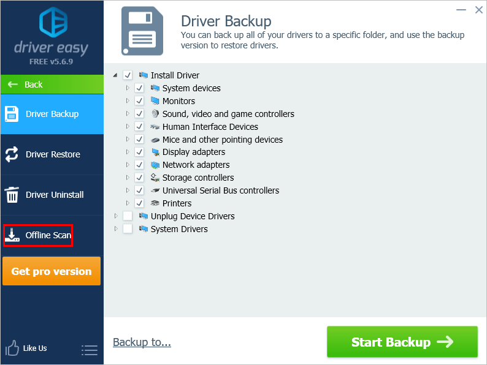Image resolution: width=487 pixels, height=365 pixels.
Task: Open the Backup to... link
Action: tap(142, 342)
